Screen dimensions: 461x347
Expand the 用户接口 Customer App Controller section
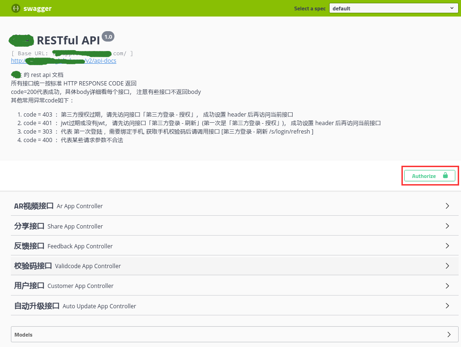point(64,286)
